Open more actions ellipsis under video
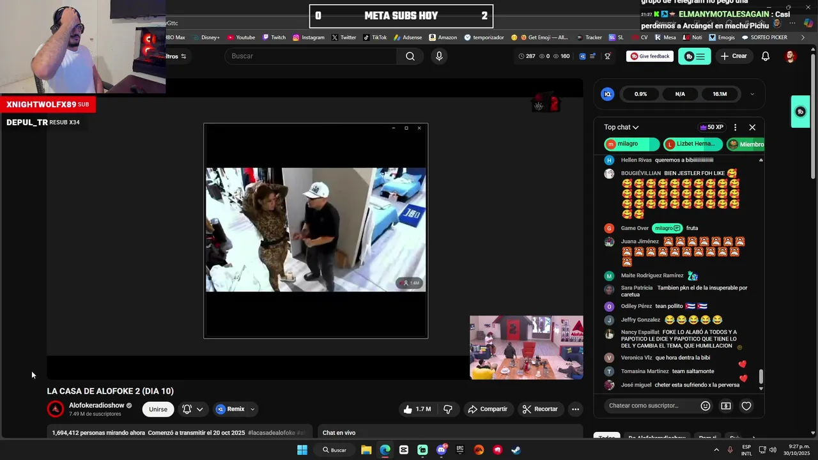The height and width of the screenshot is (460, 818). tap(575, 409)
